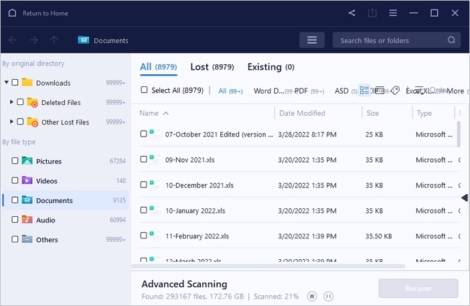
Task: Expand the Deleted Files tree node
Action: (x=12, y=102)
